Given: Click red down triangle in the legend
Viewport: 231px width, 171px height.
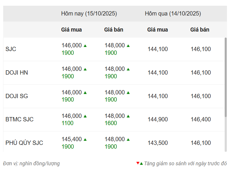Looking at the screenshot, I should pos(138,163).
